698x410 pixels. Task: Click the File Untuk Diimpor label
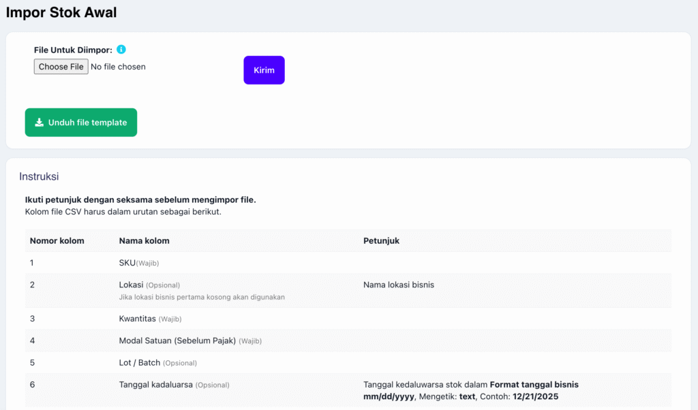point(73,50)
